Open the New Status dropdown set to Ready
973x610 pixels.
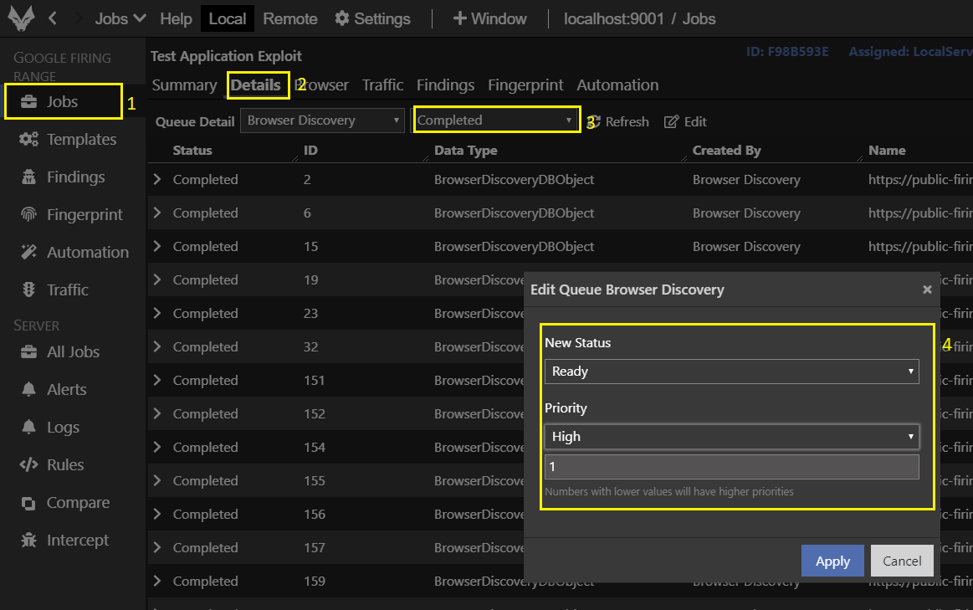[731, 372]
